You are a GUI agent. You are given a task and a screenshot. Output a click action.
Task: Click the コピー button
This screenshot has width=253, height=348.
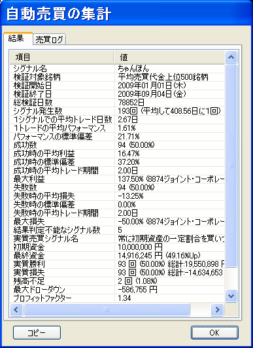(x=37, y=332)
